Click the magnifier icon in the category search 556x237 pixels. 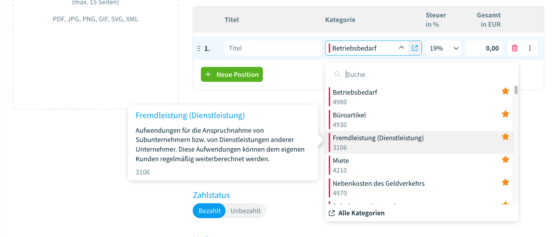[x=337, y=74]
